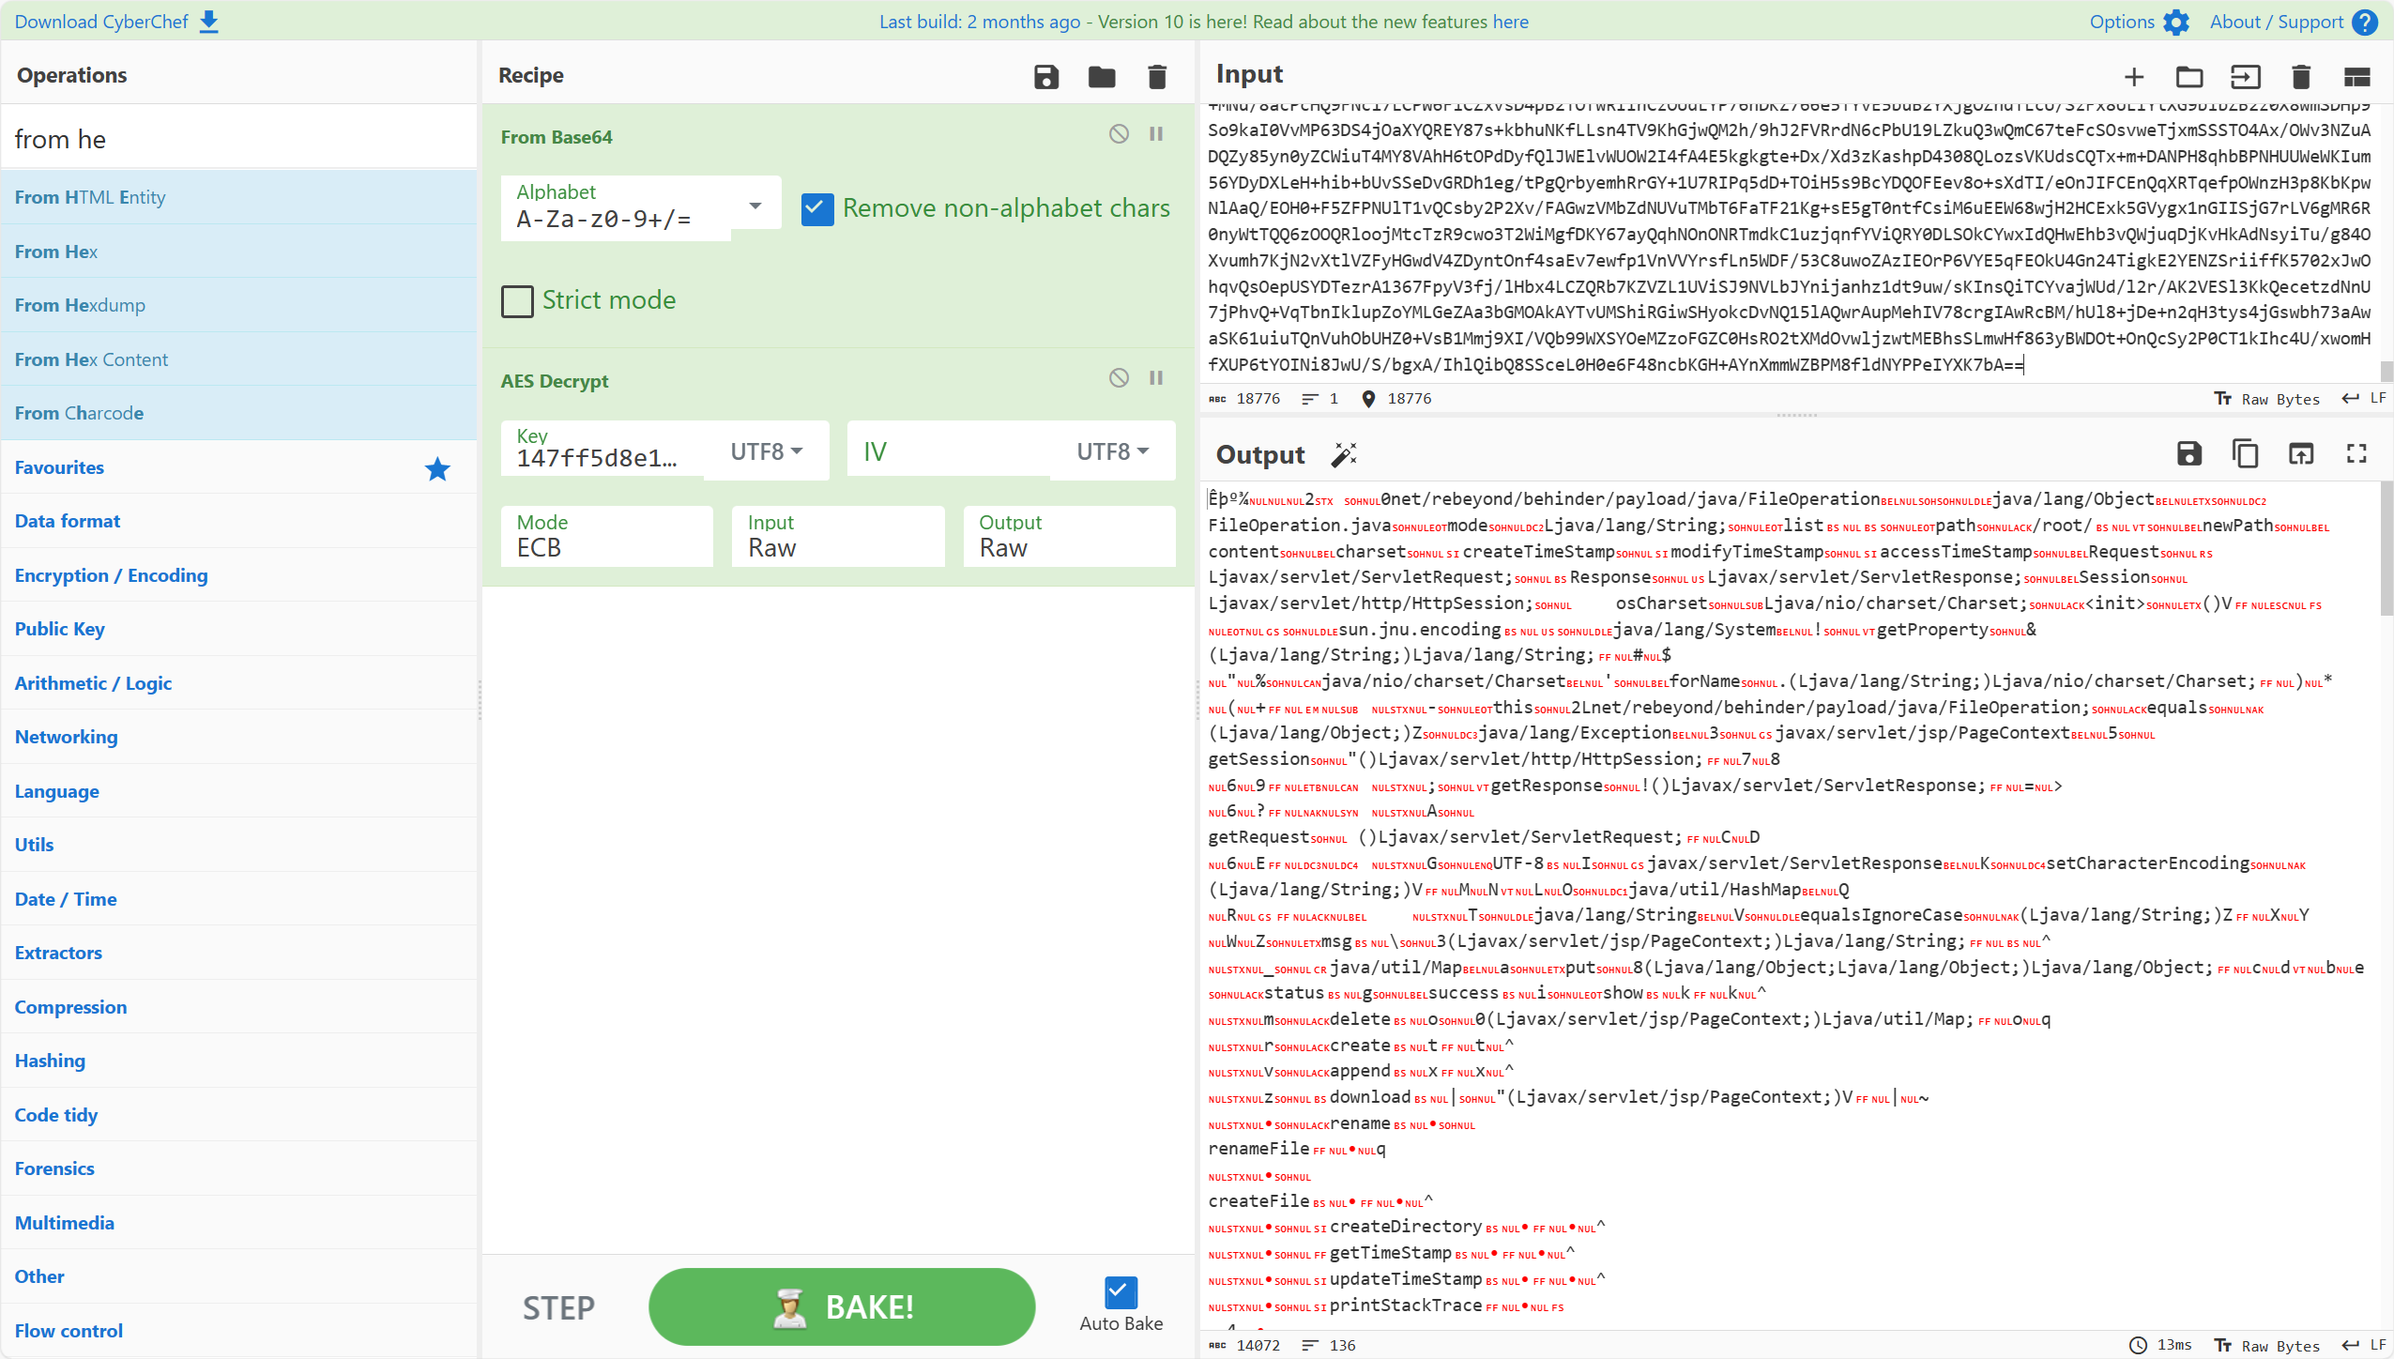Image resolution: width=2394 pixels, height=1359 pixels.
Task: Set breakpoint on From Base64 operation
Action: click(x=1156, y=134)
